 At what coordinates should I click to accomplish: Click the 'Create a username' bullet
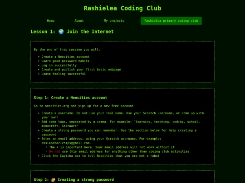coord(122,115)
